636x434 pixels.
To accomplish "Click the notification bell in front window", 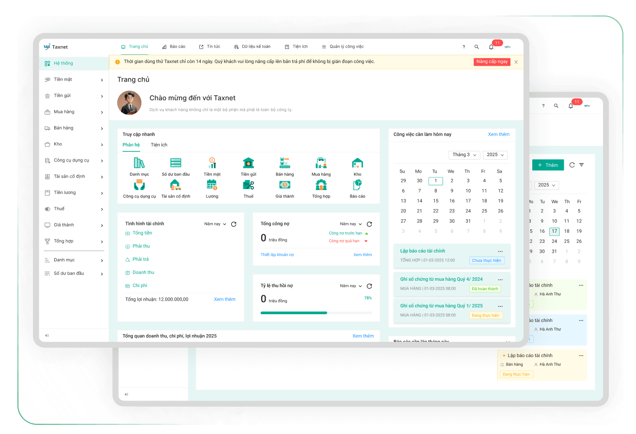I will pyautogui.click(x=491, y=47).
